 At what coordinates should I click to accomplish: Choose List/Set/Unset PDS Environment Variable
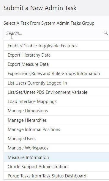56,92
